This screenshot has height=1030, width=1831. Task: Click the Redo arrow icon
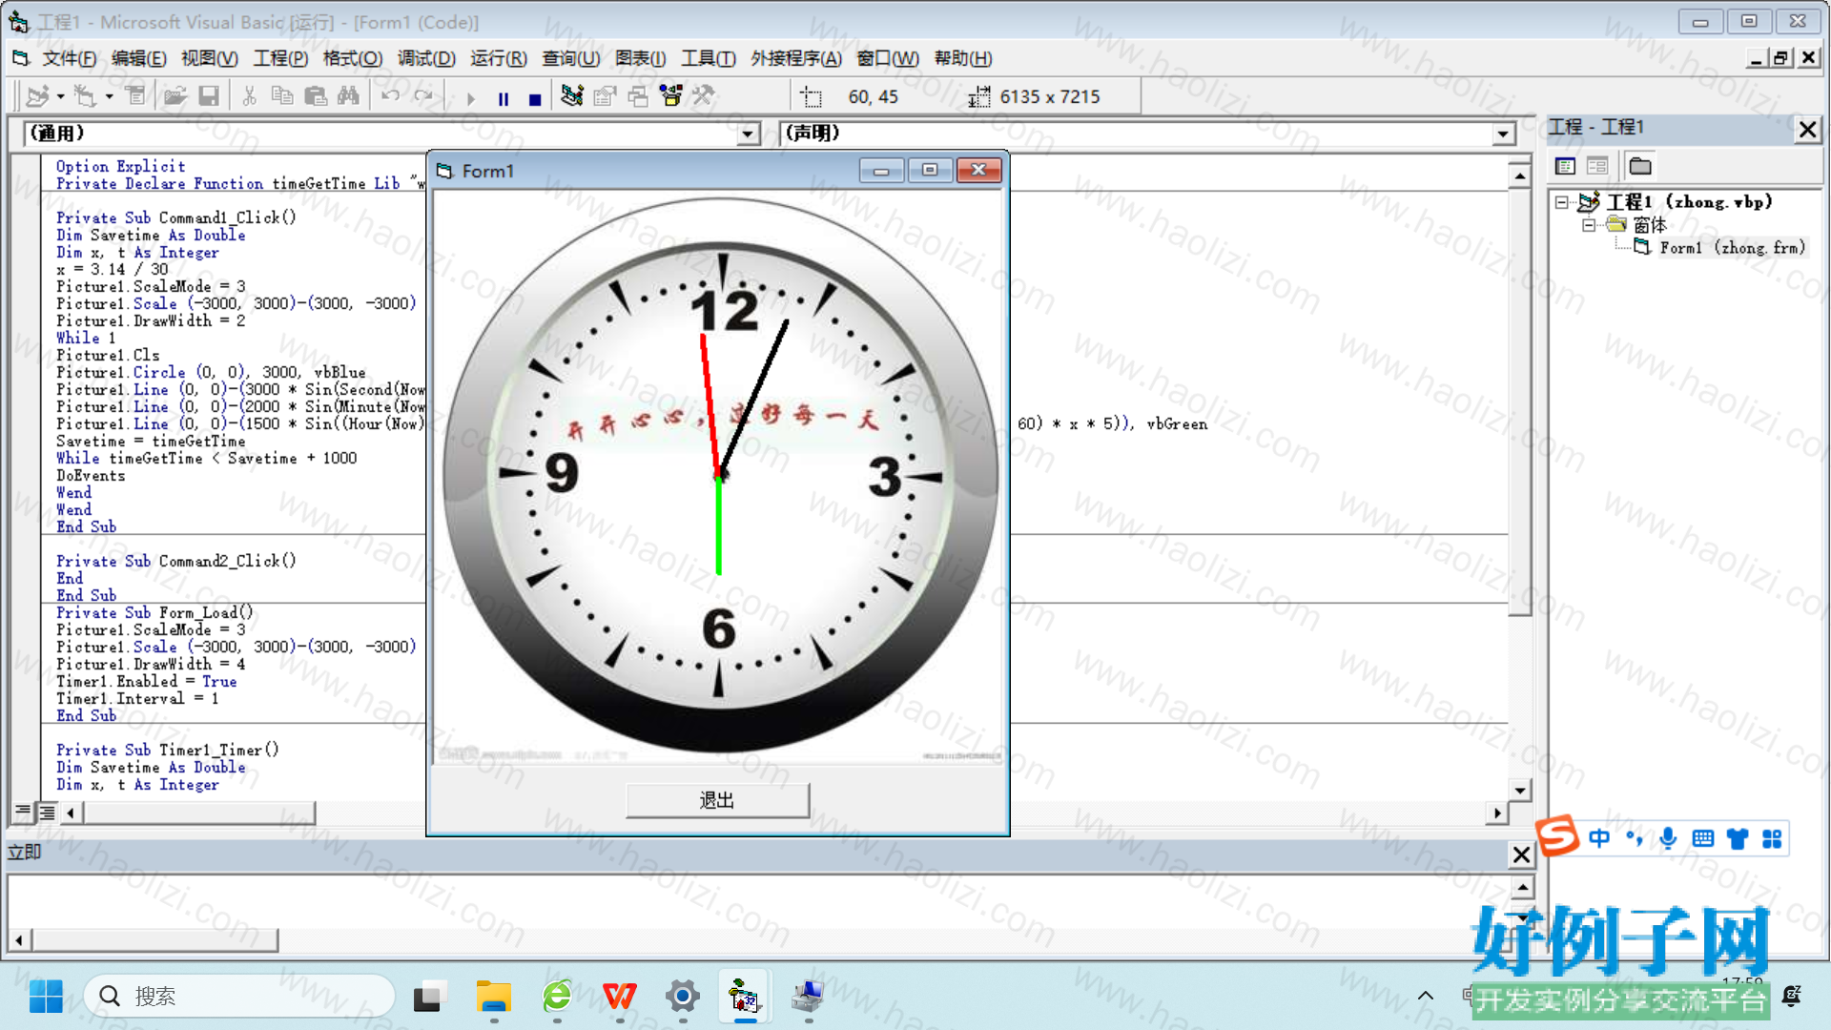pos(423,96)
